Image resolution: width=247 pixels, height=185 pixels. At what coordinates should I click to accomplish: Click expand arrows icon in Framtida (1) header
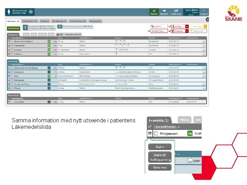(150, 127)
